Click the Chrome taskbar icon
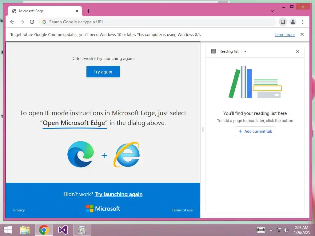The width and height of the screenshot is (315, 236). pos(44,230)
